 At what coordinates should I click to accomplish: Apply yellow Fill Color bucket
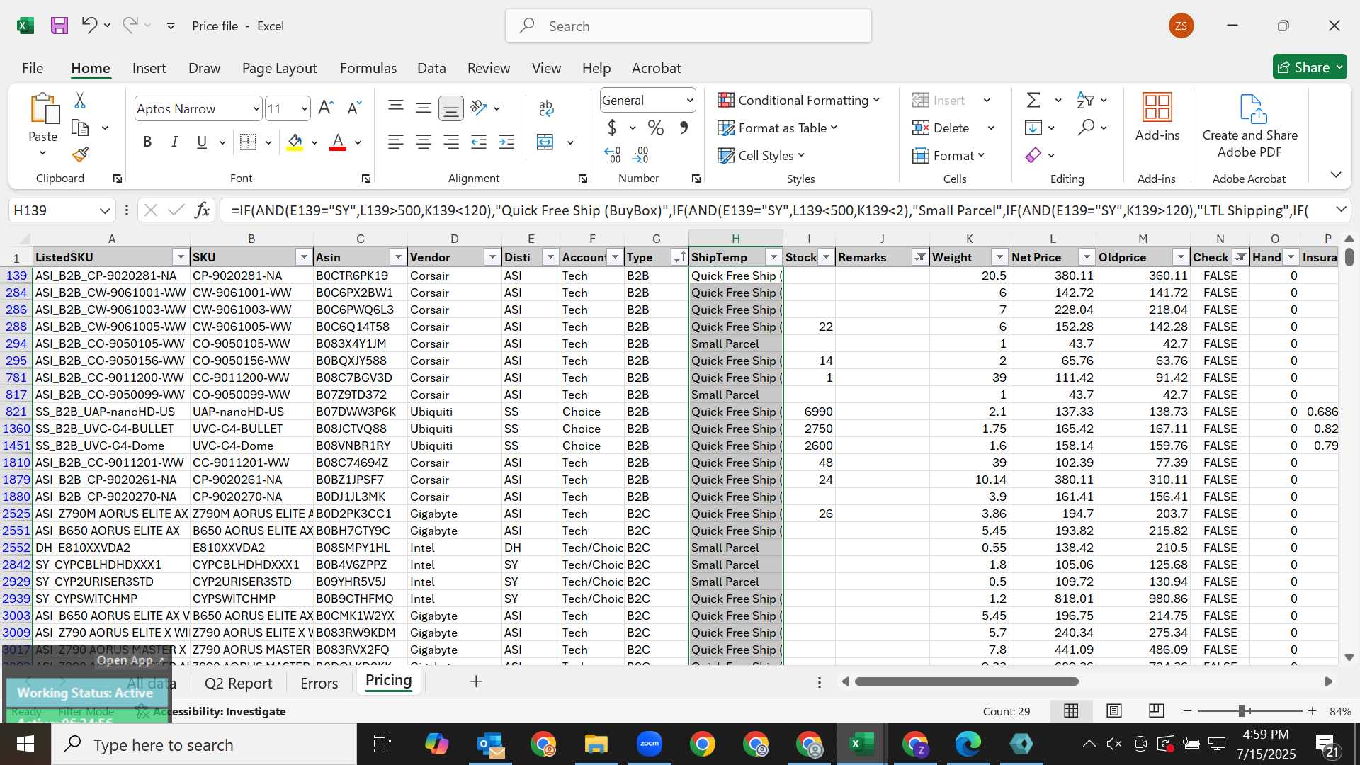coord(295,142)
